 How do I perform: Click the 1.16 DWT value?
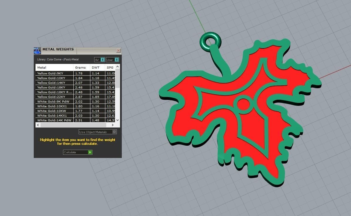(96, 106)
